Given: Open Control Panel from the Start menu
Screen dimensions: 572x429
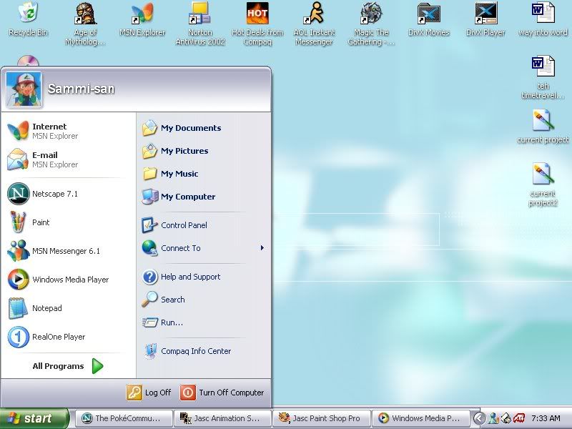Looking at the screenshot, I should [x=204, y=225].
